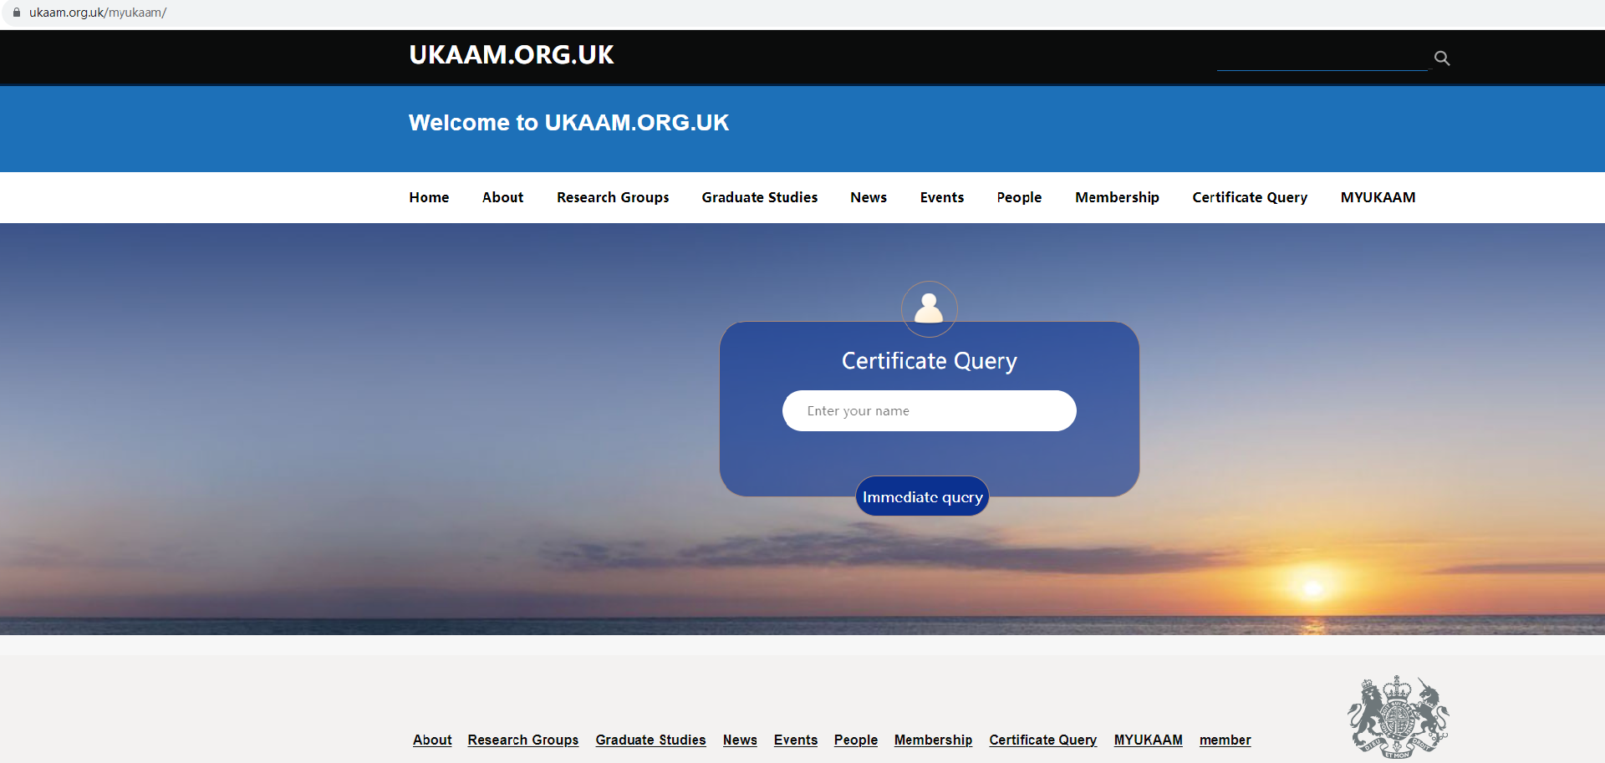Open the footer Certificate Query link

[1043, 740]
